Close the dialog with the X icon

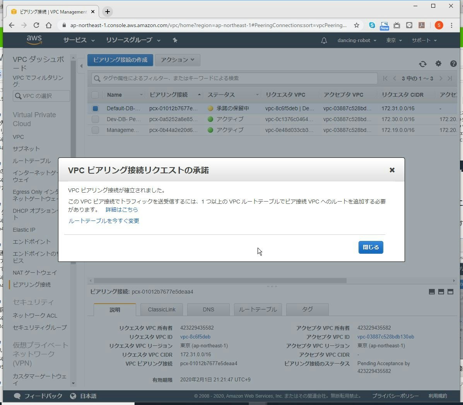[392, 170]
